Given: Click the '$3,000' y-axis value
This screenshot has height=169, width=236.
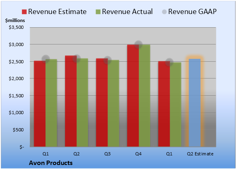Looking at the screenshot, I should pyautogui.click(x=16, y=44).
